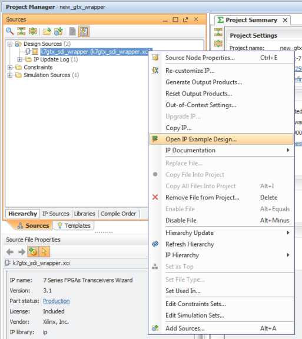
Task: Click the Production part status link
Action: [x=57, y=301]
